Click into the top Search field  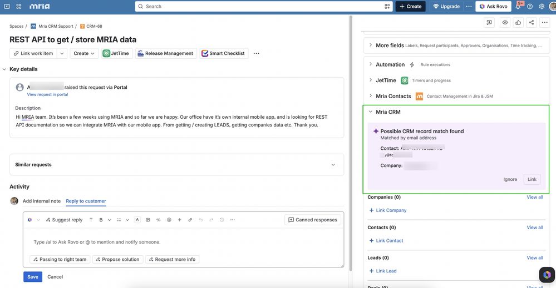coord(263,6)
